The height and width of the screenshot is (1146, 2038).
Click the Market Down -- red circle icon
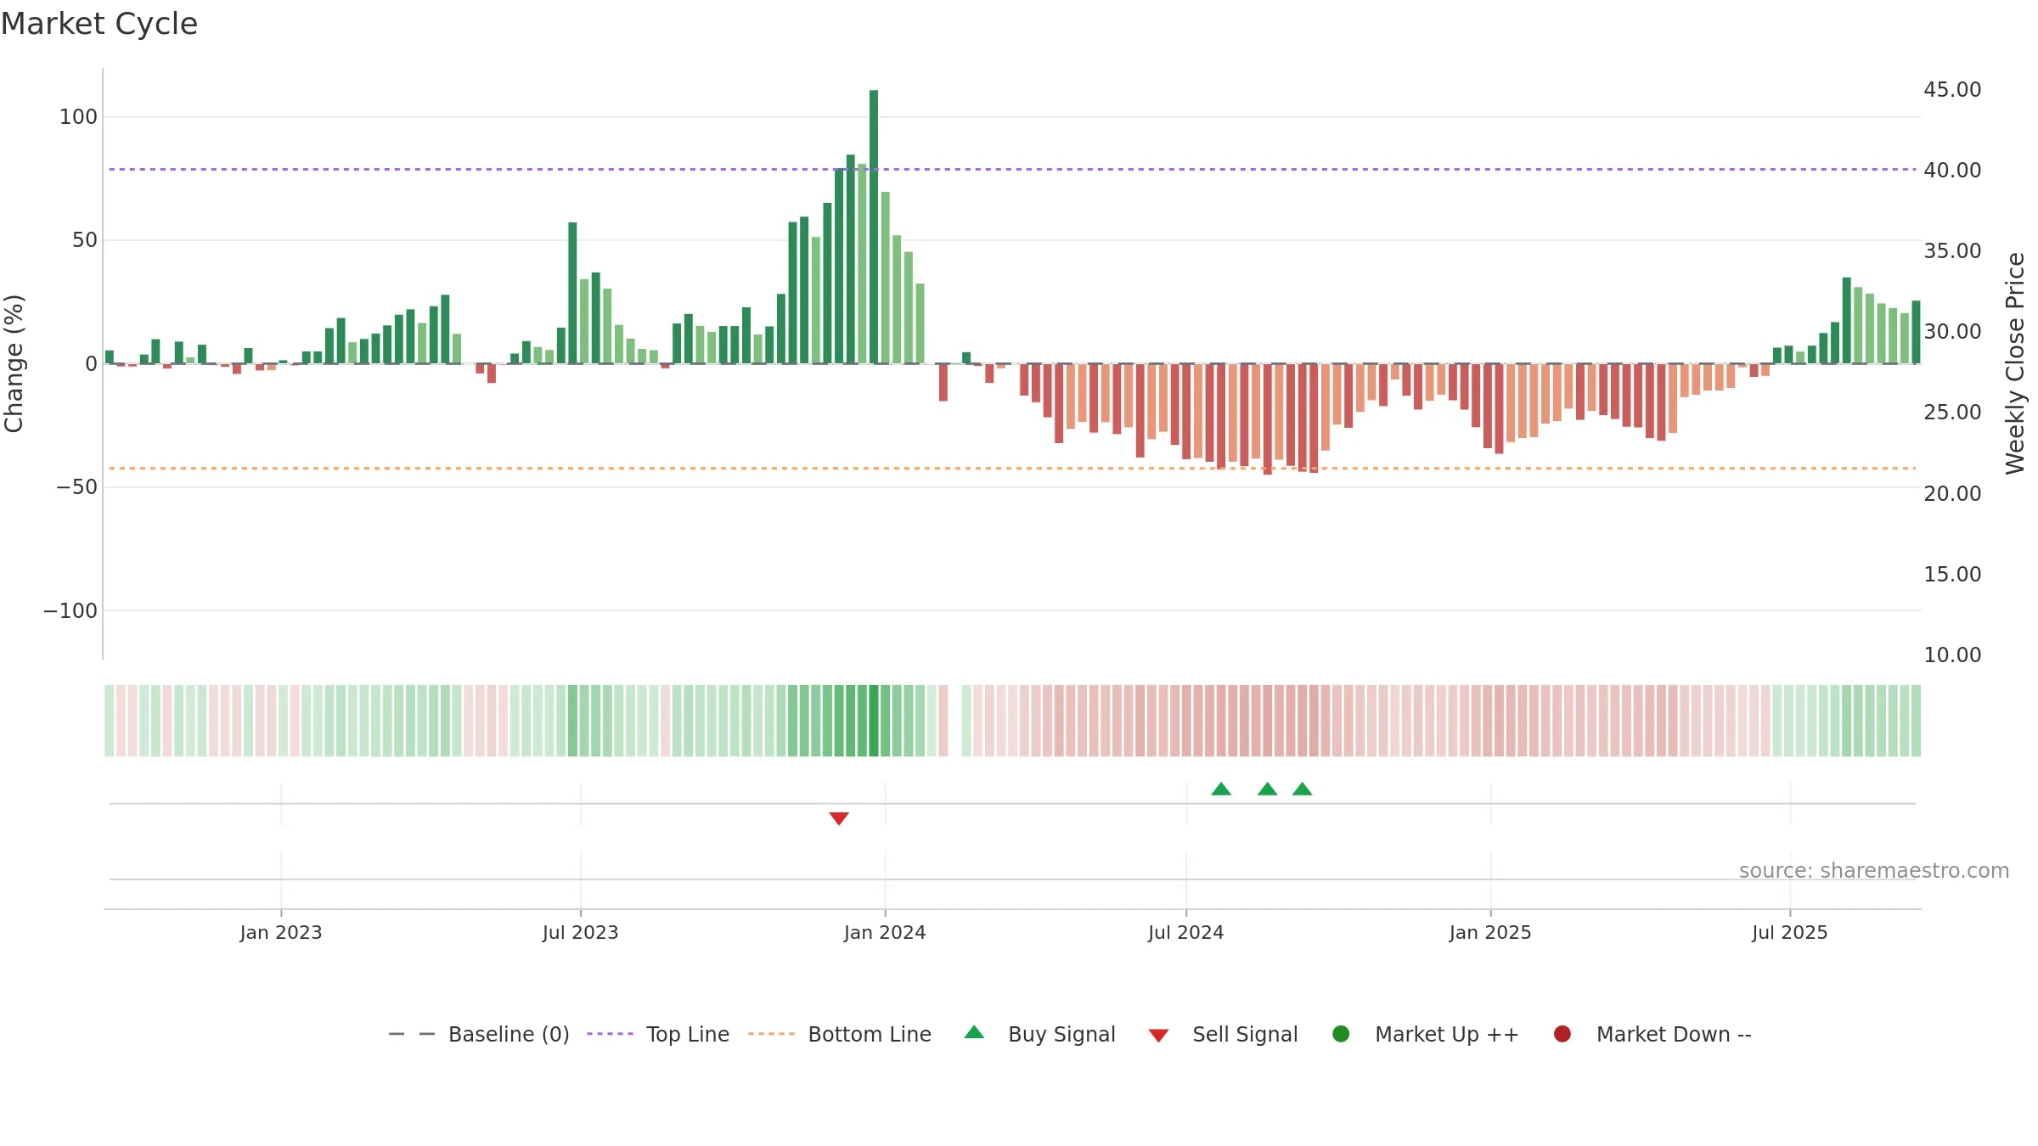coord(1562,1033)
